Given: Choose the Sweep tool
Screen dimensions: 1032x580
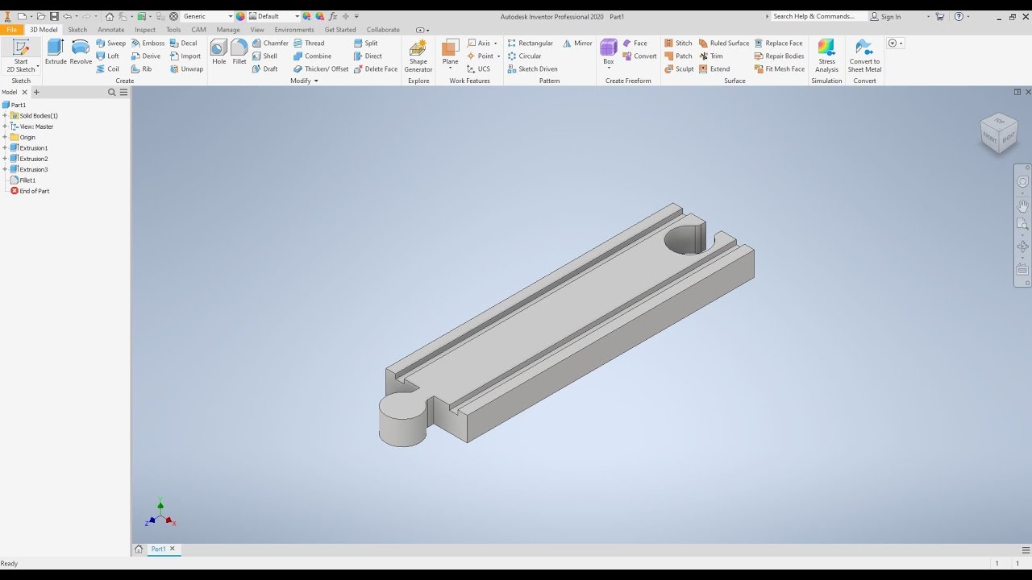Looking at the screenshot, I should point(110,43).
